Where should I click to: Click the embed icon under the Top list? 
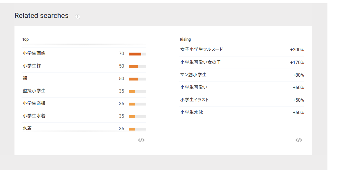[x=141, y=140]
